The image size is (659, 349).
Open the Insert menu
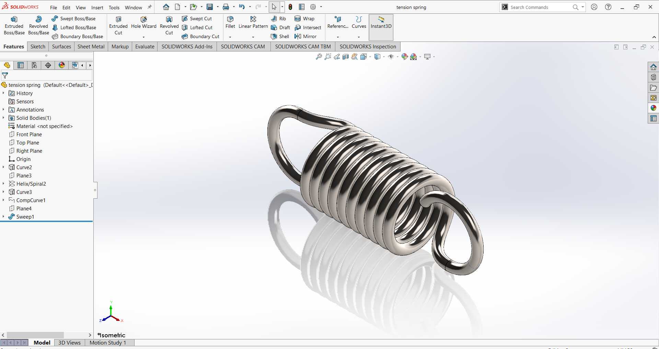click(x=97, y=8)
